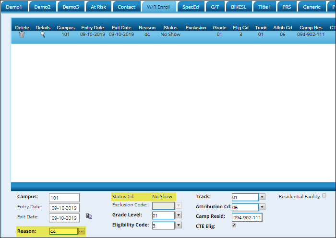Click the Entry Date input field
The width and height of the screenshot is (336, 238).
click(x=64, y=208)
